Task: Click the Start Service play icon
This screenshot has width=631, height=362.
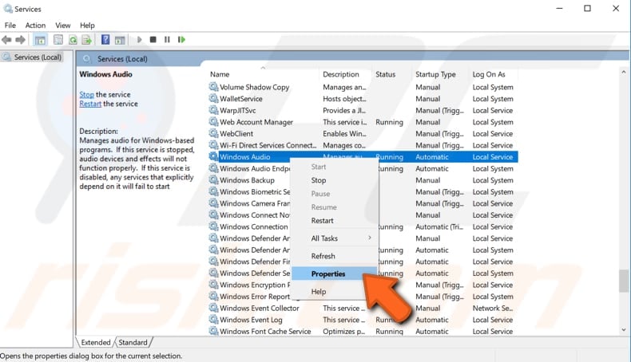Action: [139, 39]
